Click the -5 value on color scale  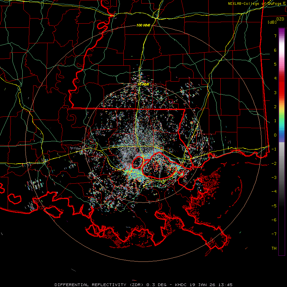[274, 206]
